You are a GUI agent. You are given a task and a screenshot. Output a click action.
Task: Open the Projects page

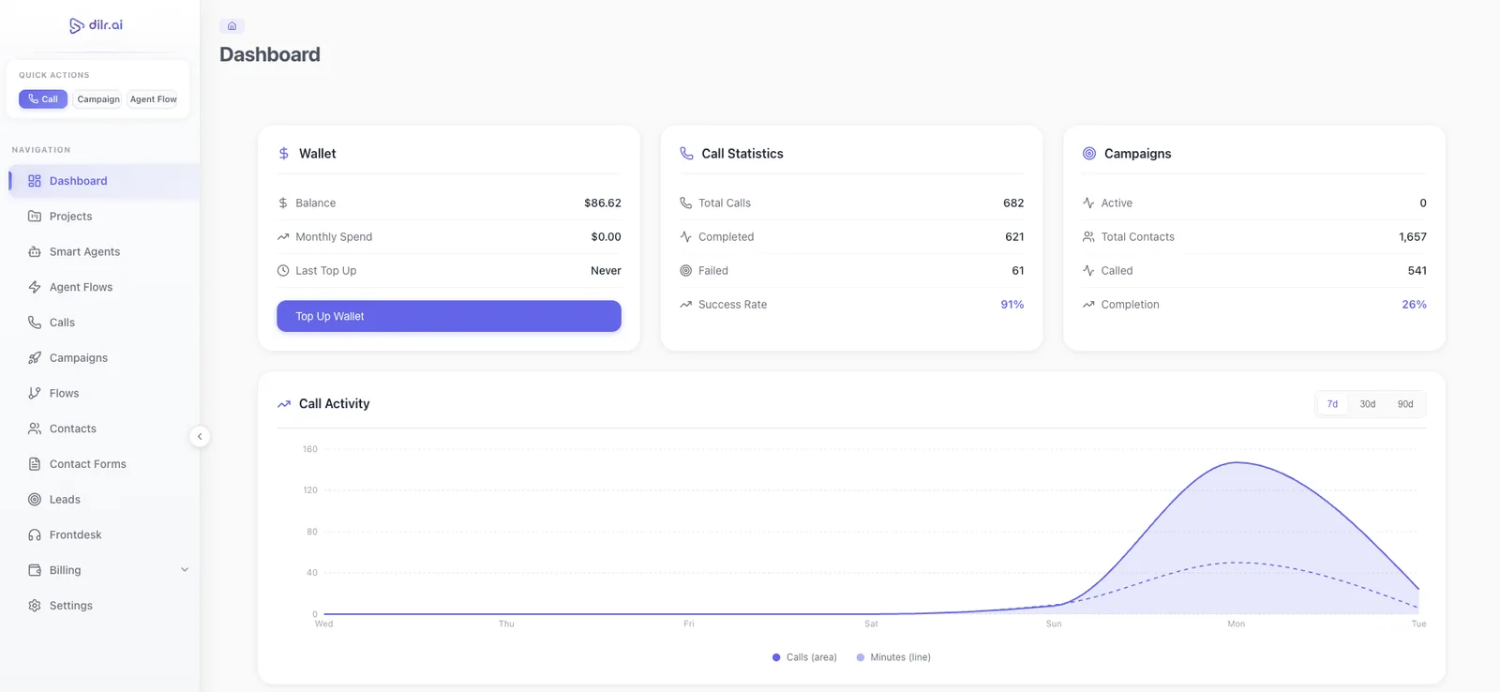point(104,217)
